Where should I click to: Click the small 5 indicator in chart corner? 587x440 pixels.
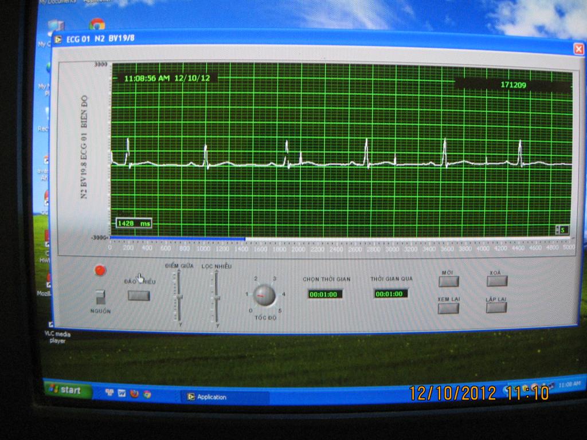tap(562, 230)
